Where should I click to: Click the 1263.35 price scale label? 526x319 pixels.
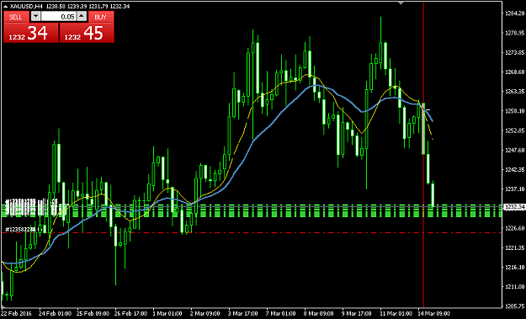(514, 91)
